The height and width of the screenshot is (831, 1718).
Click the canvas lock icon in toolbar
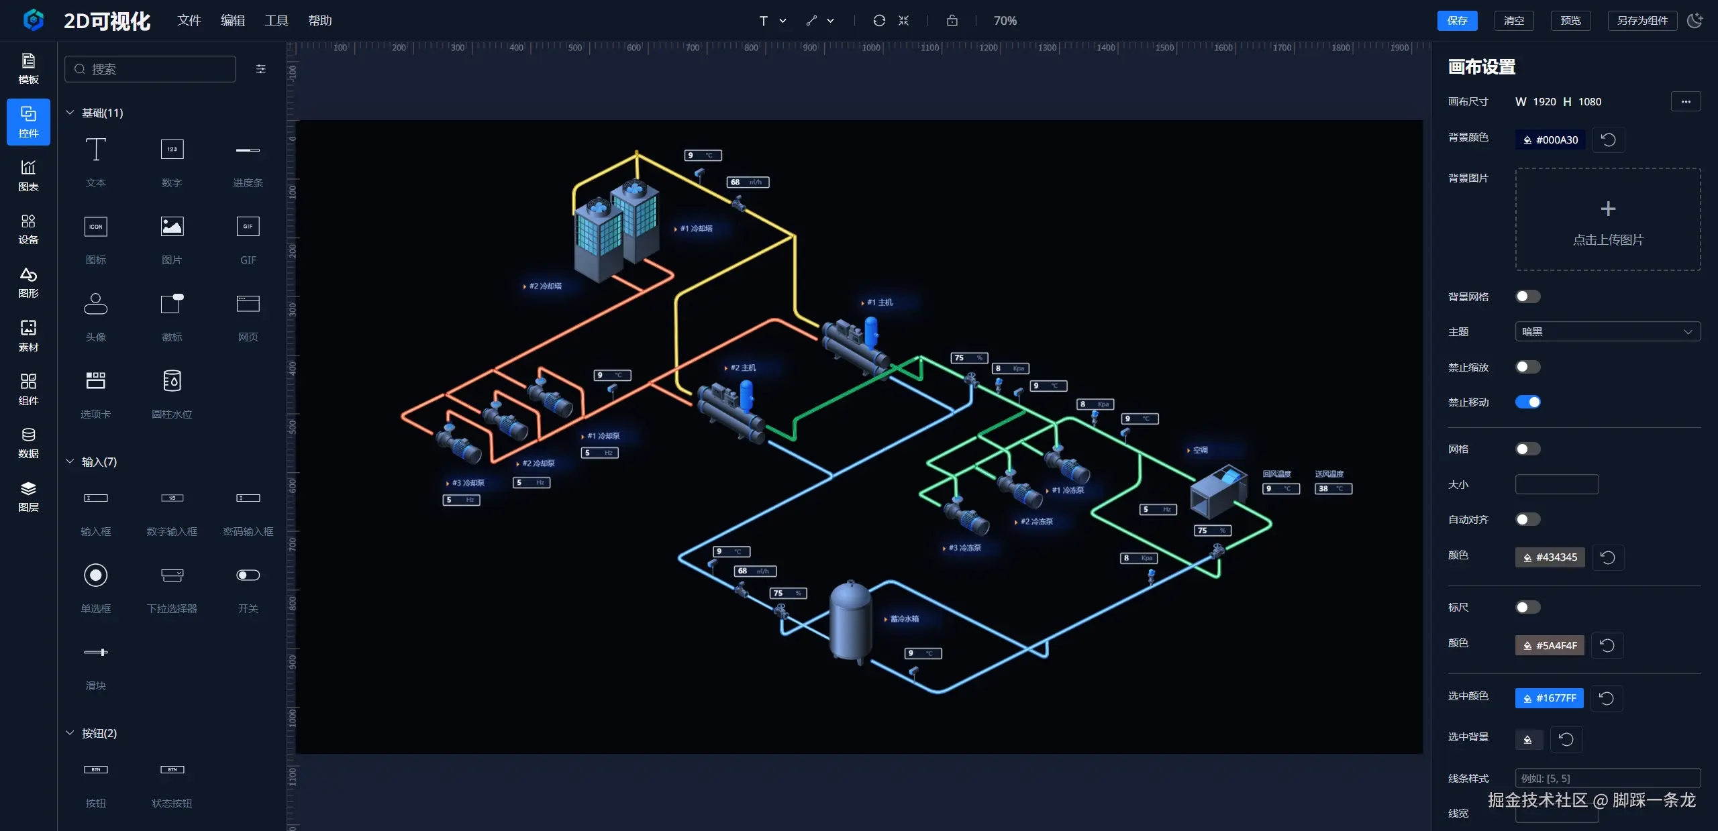tap(952, 21)
